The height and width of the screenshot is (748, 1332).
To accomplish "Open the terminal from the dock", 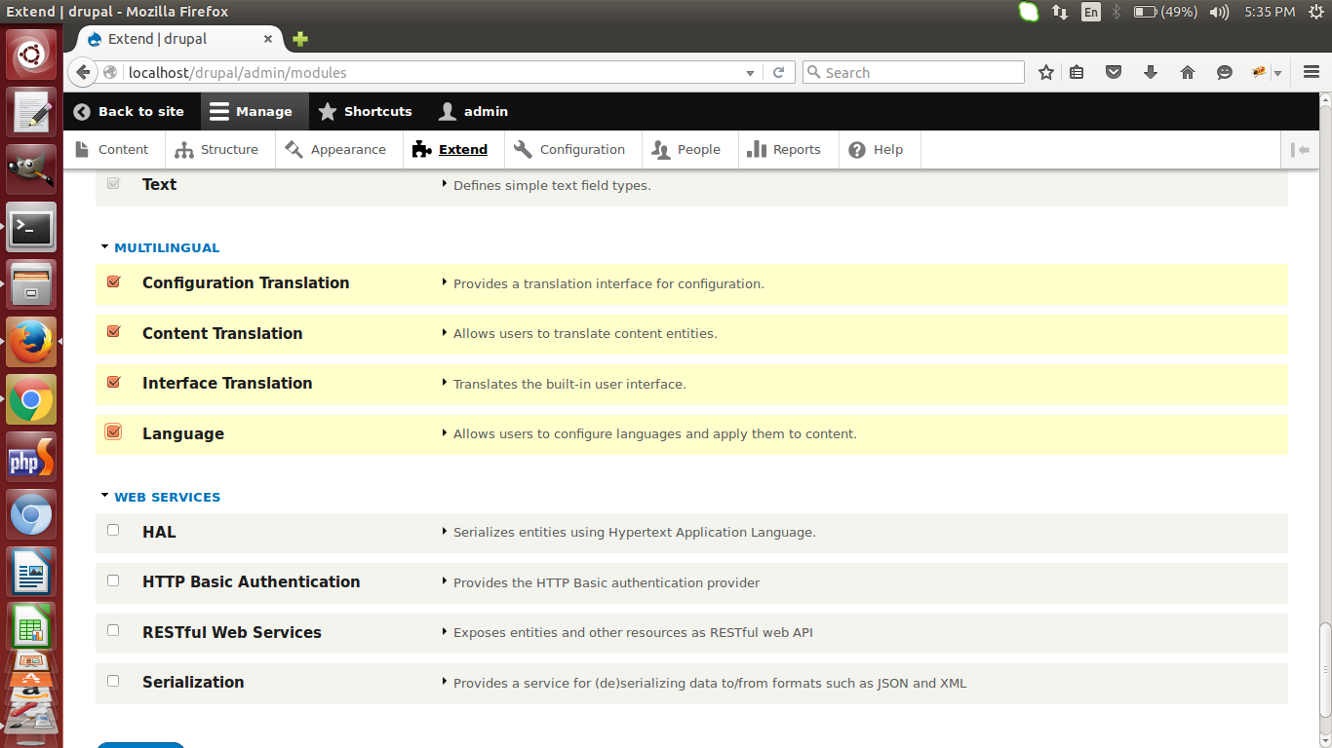I will pyautogui.click(x=30, y=227).
